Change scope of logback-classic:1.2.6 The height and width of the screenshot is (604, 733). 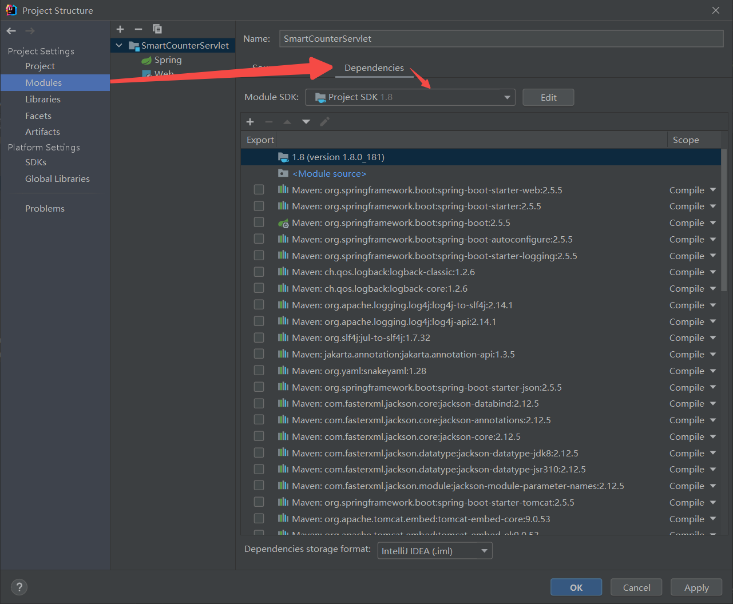tap(692, 272)
